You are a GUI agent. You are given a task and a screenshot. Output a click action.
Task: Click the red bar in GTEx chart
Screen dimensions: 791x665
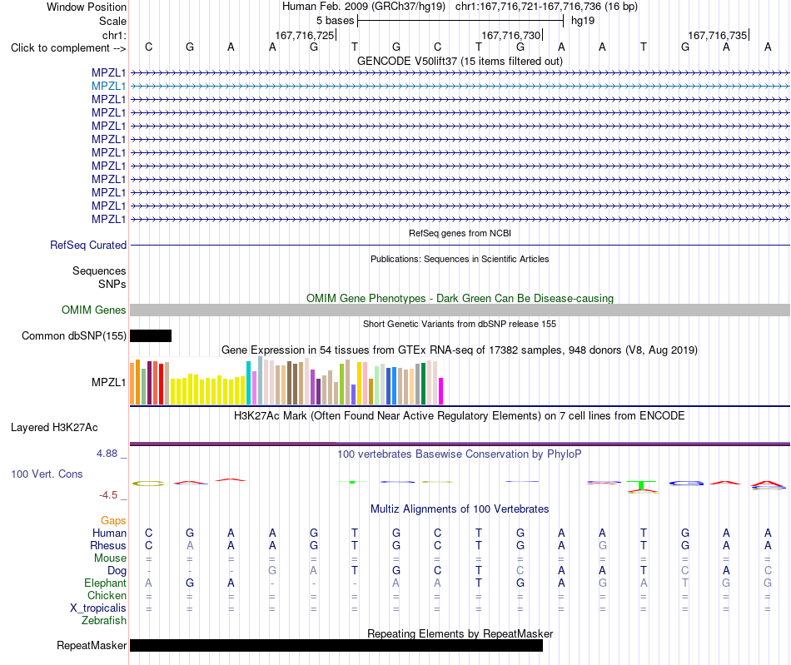(161, 384)
